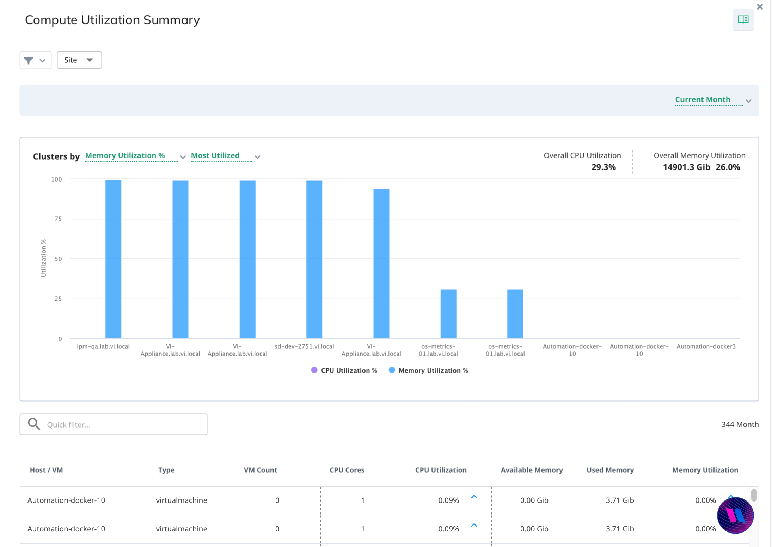Image resolution: width=772 pixels, height=547 pixels.
Task: Click the table vertical scrollbar thumb
Action: click(754, 495)
